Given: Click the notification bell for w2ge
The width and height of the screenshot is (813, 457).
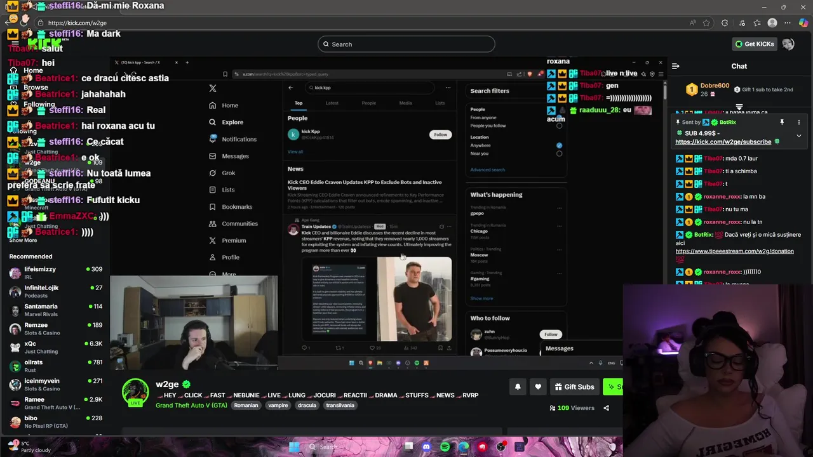Looking at the screenshot, I should coord(518,387).
